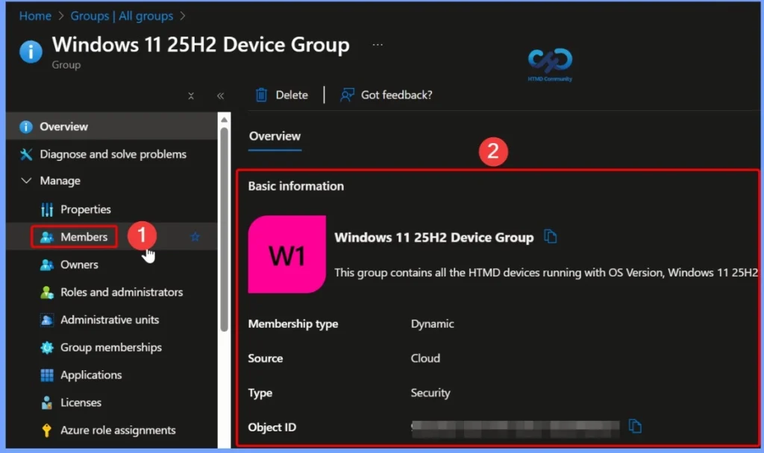Copy the group name
The height and width of the screenshot is (453, 764).
(x=551, y=237)
